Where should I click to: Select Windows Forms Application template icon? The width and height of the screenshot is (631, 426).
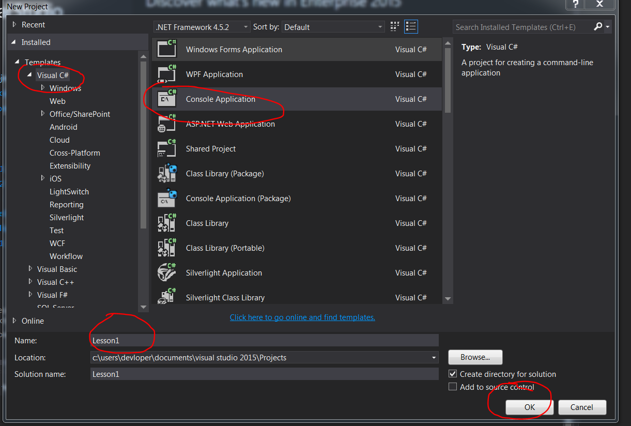pos(167,48)
